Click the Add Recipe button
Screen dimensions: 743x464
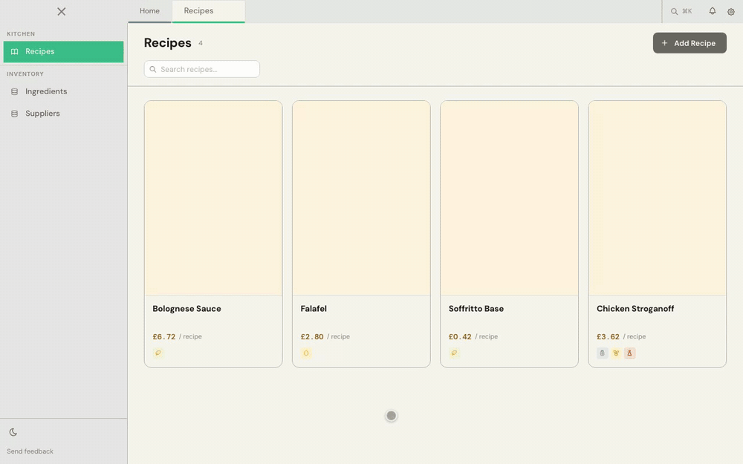click(x=690, y=43)
